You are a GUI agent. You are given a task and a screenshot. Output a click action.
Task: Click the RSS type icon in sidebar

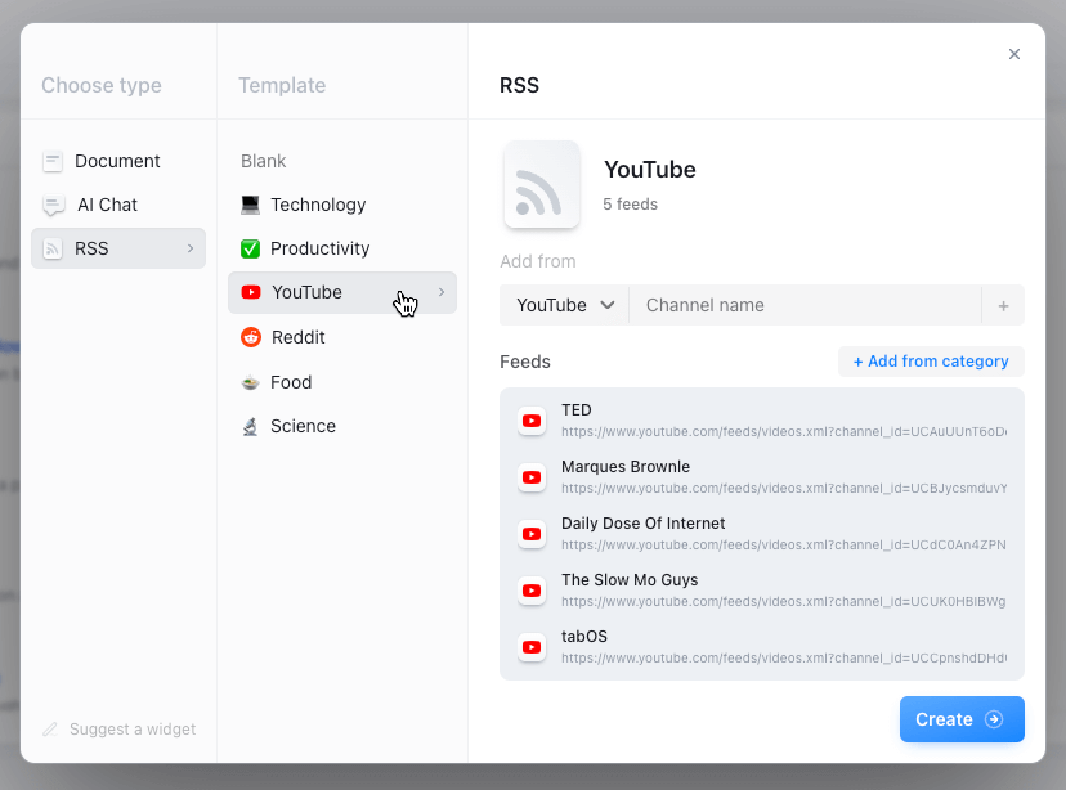[x=53, y=248]
